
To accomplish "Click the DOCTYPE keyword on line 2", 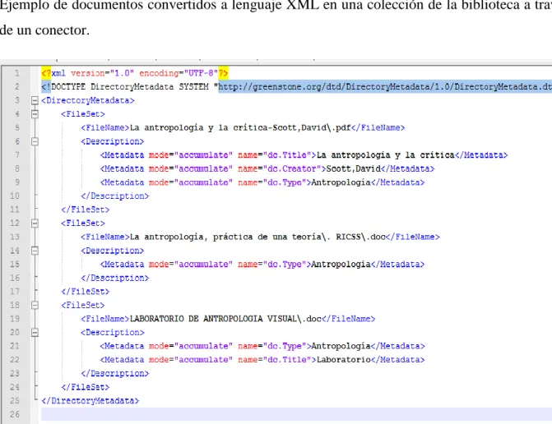I will click(68, 87).
